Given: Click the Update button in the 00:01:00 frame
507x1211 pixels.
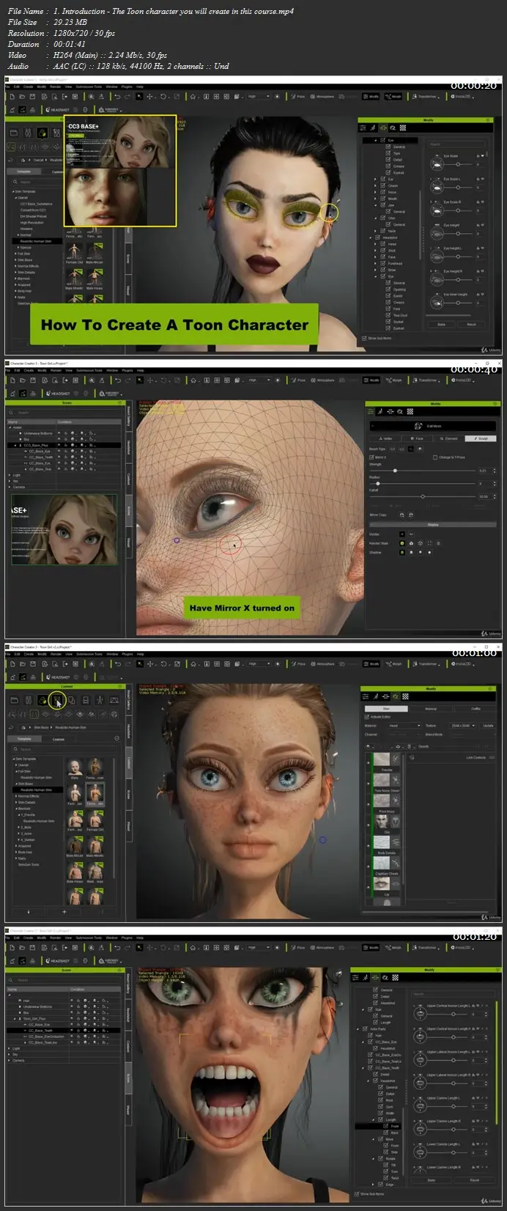Looking at the screenshot, I should tap(488, 726).
